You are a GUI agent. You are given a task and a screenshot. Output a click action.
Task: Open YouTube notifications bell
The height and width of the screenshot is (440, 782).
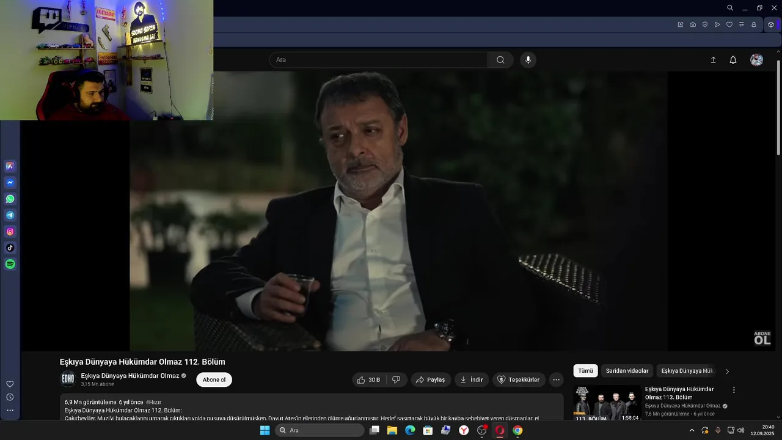pos(733,60)
